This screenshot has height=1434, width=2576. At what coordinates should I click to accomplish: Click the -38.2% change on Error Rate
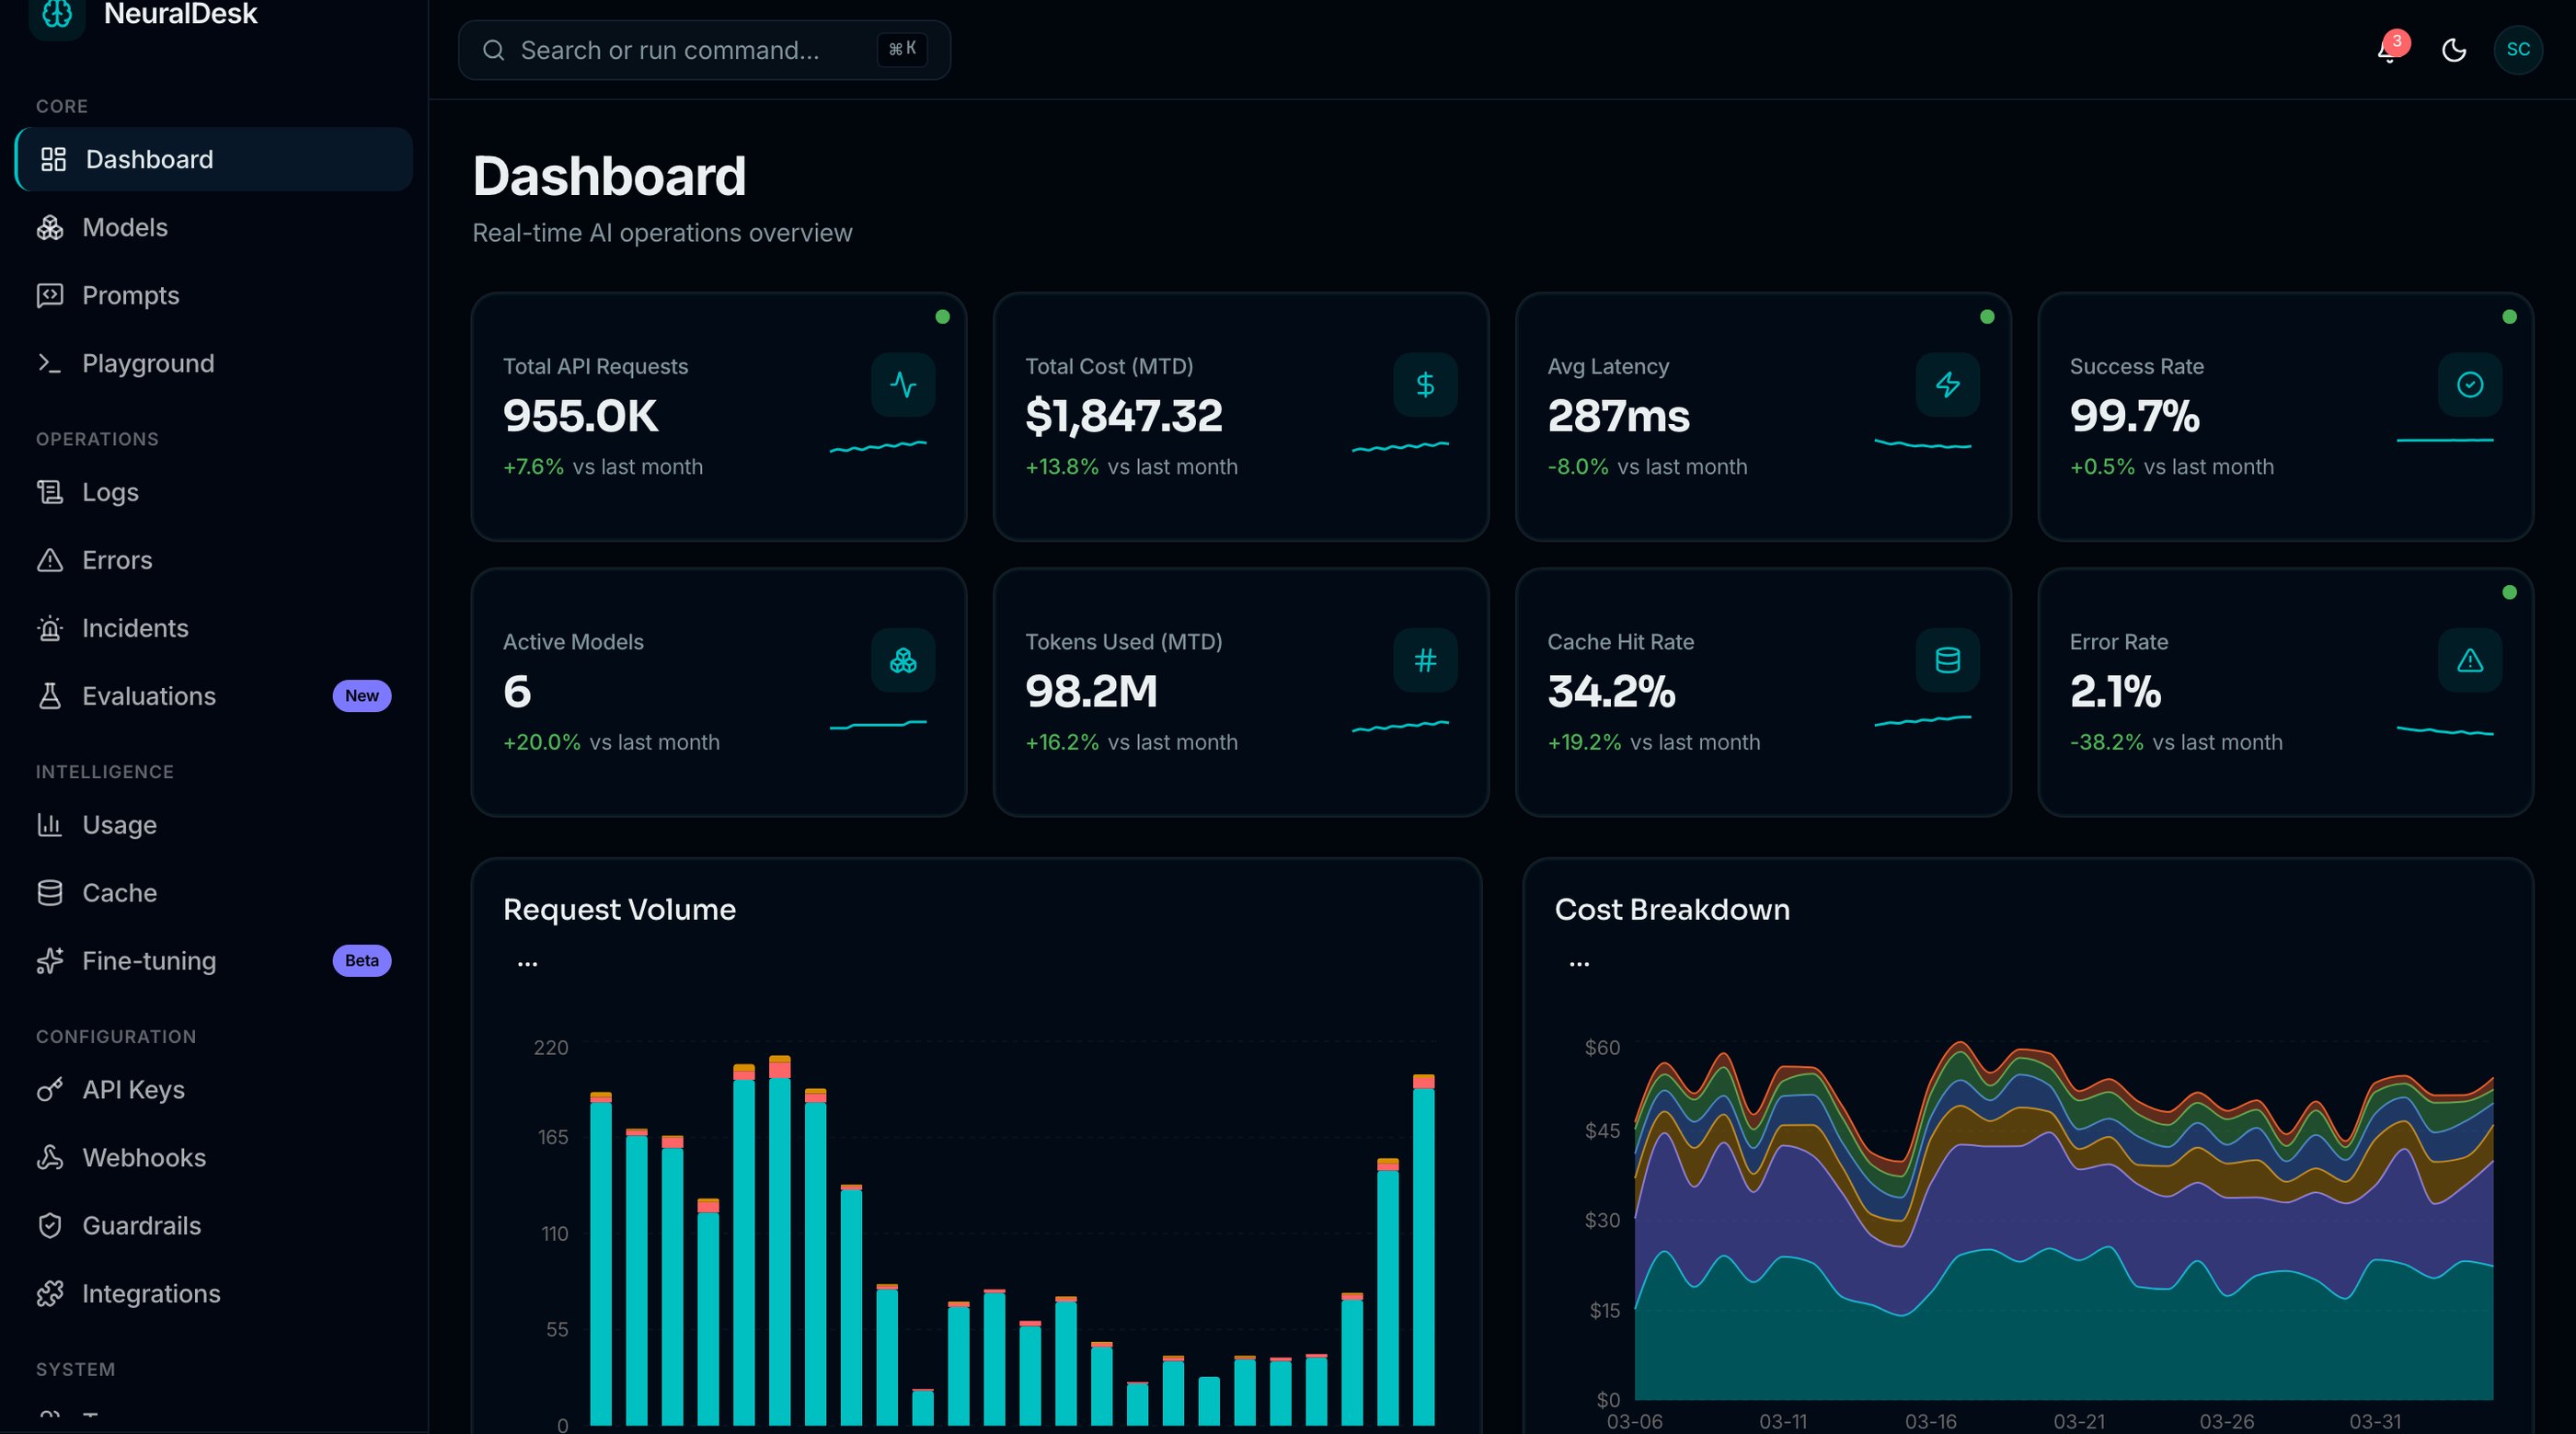pos(2106,742)
